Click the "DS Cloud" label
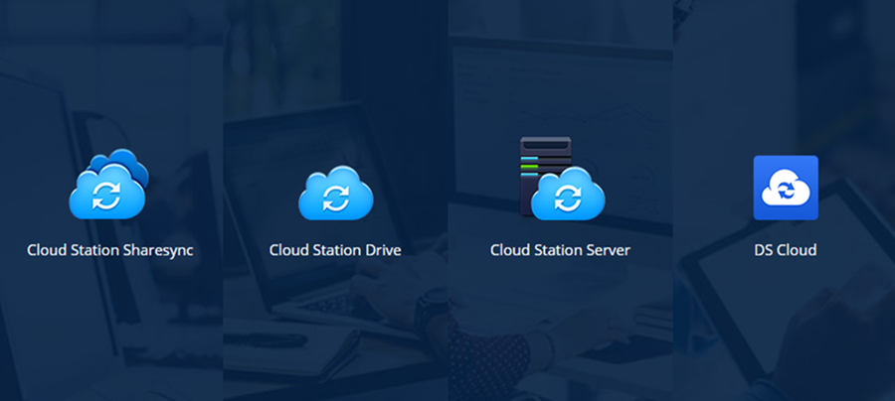 [786, 250]
